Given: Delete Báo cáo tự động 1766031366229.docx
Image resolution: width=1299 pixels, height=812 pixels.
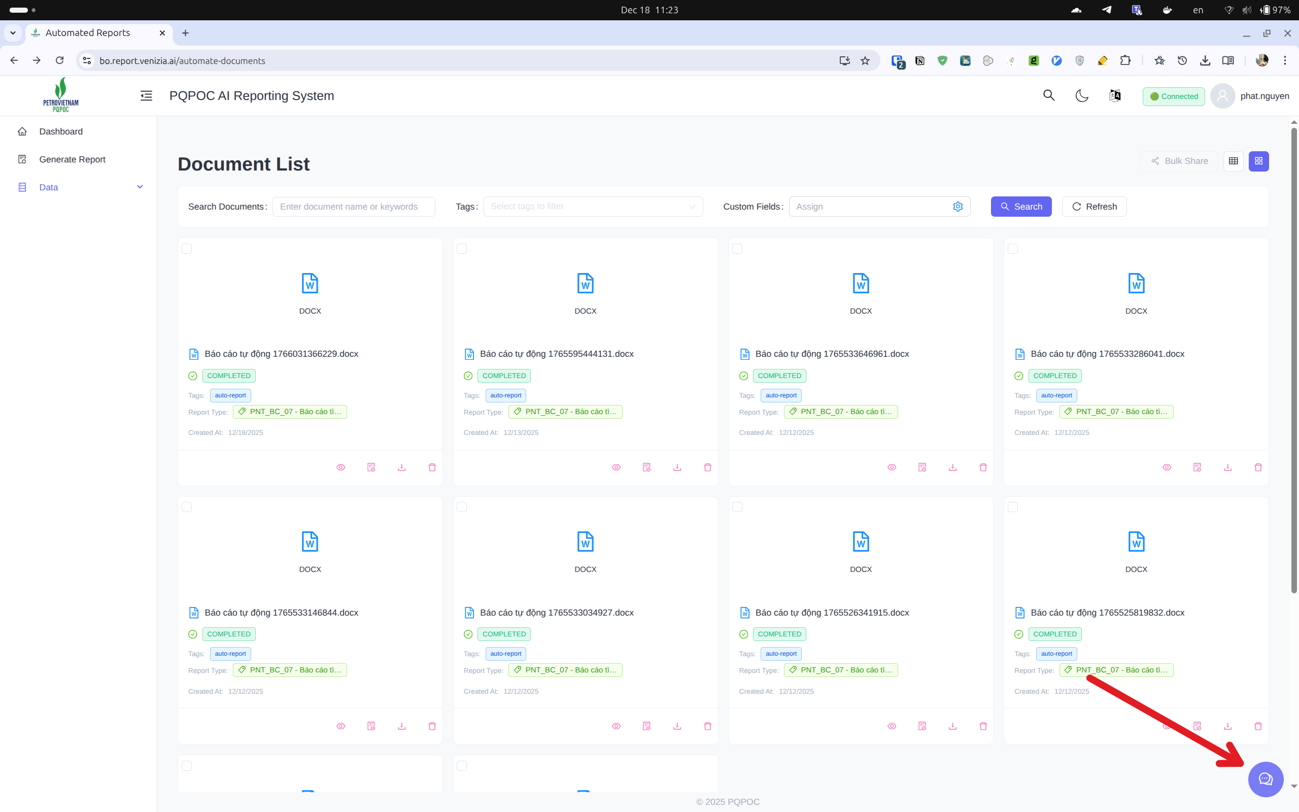Looking at the screenshot, I should (x=432, y=467).
